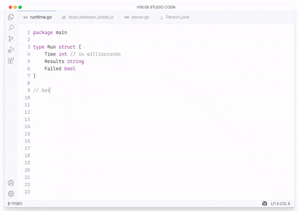Image resolution: width=298 pixels, height=211 pixels.
Task: Open the Explorer files icon
Action: click(11, 17)
